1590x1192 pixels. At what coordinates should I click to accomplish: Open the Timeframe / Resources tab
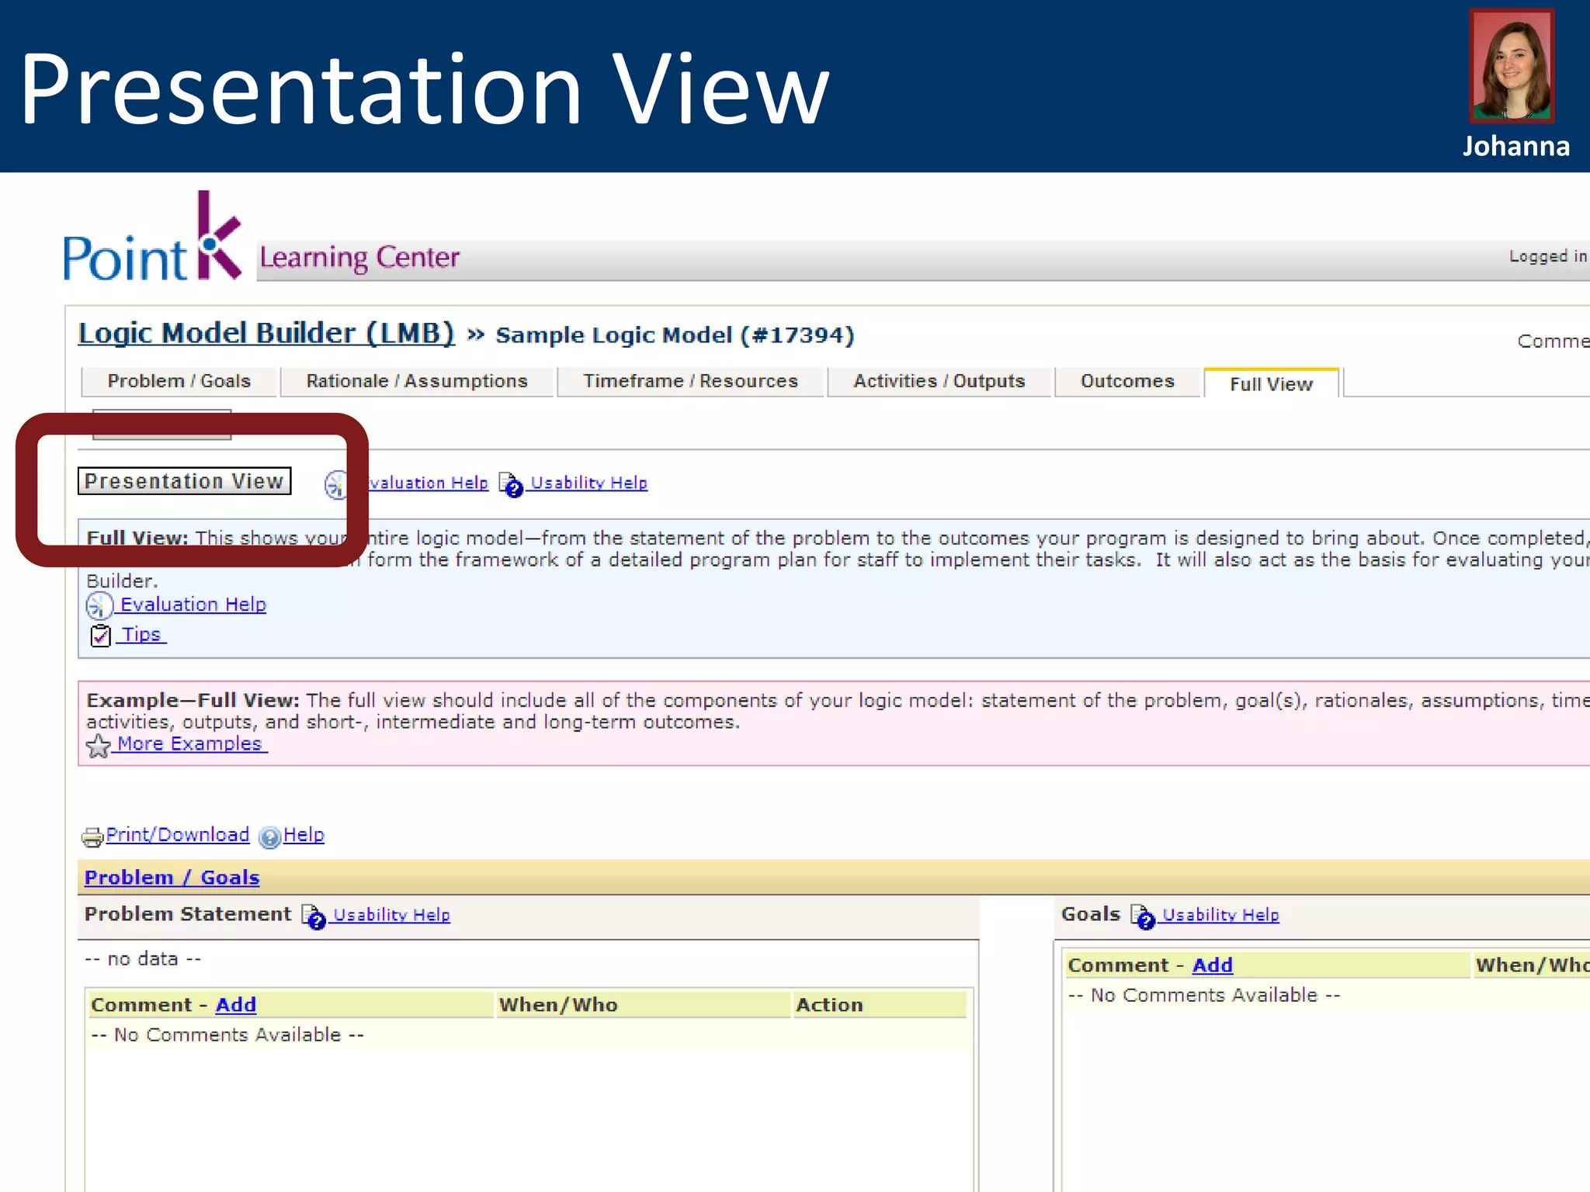tap(690, 381)
